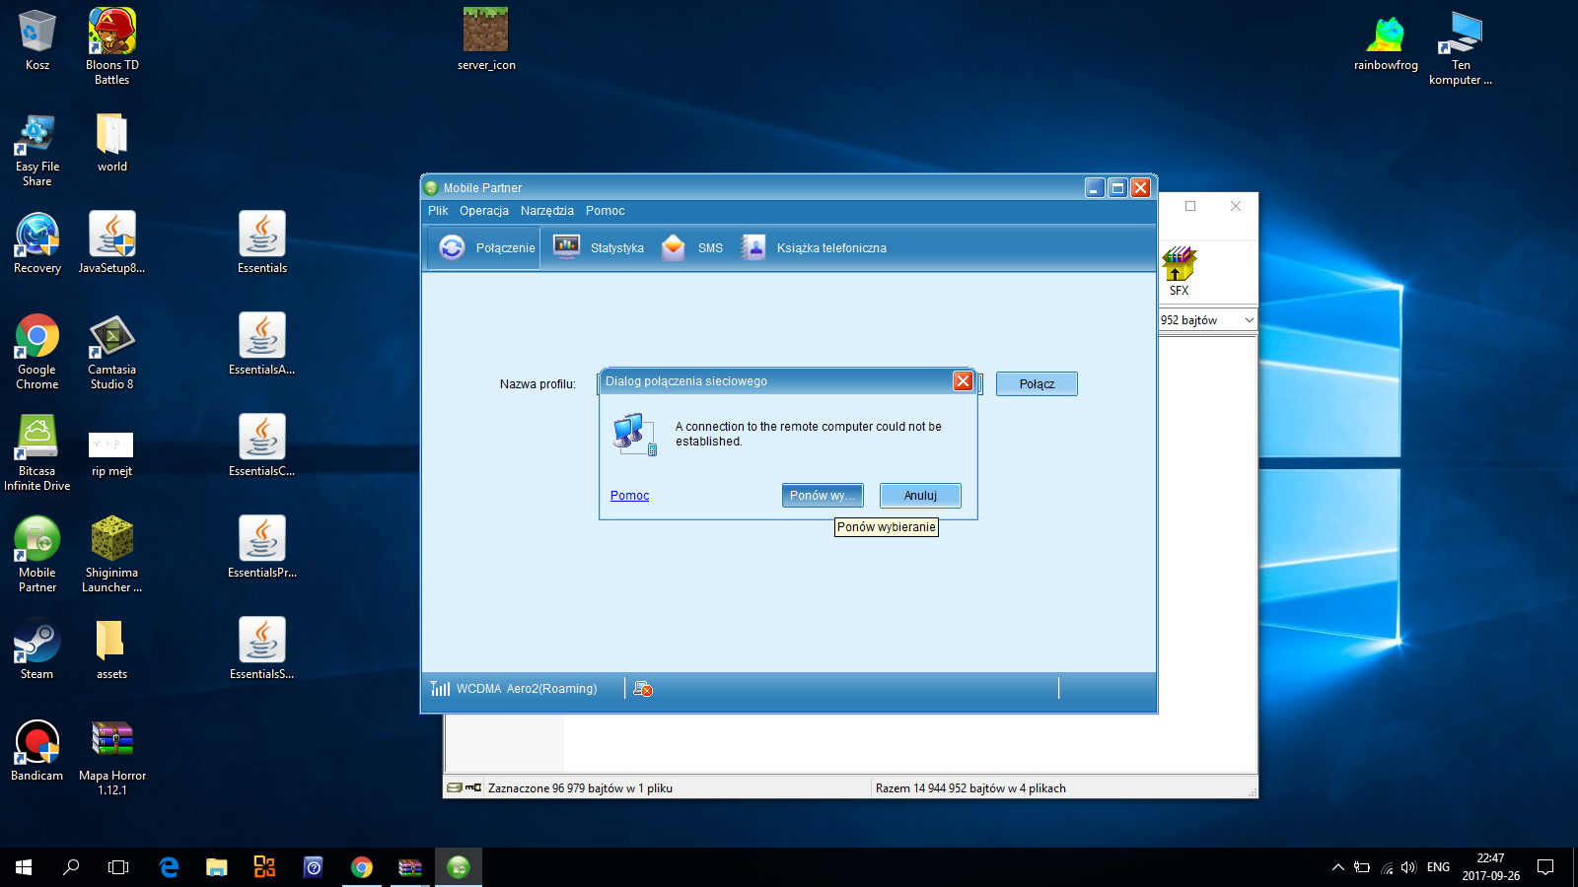Viewport: 1578px width, 887px height.
Task: Open Książka telefoniczna contacts icon
Action: click(753, 247)
